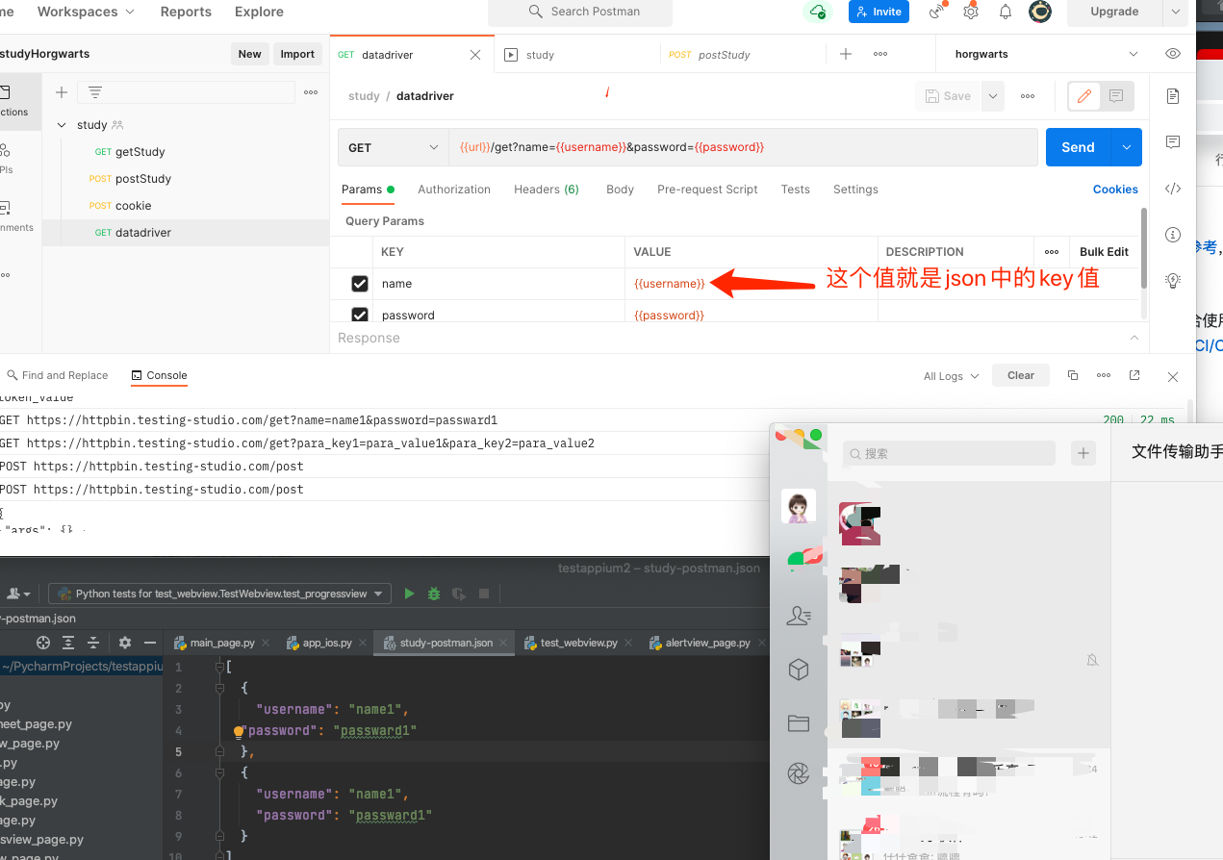
Task: Click PyCharm select opened file target icon
Action: click(x=43, y=643)
